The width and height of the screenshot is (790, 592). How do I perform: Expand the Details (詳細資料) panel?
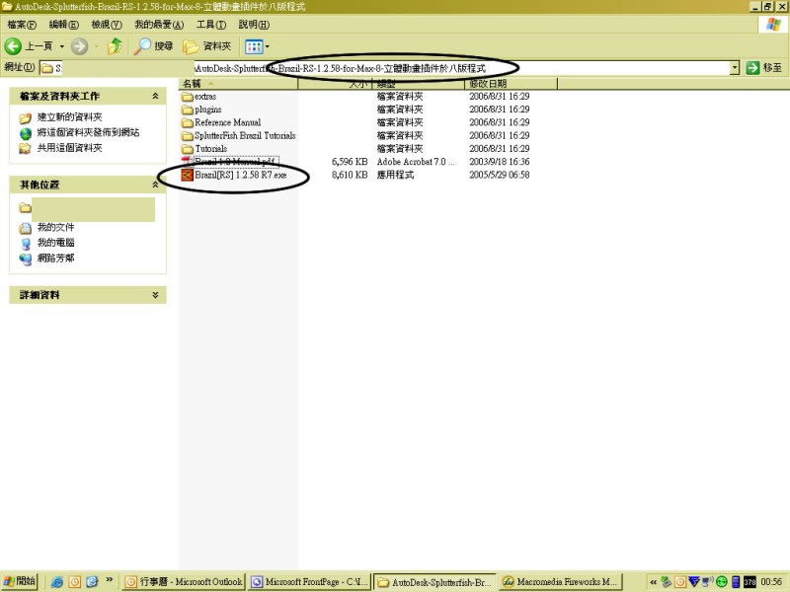point(155,295)
